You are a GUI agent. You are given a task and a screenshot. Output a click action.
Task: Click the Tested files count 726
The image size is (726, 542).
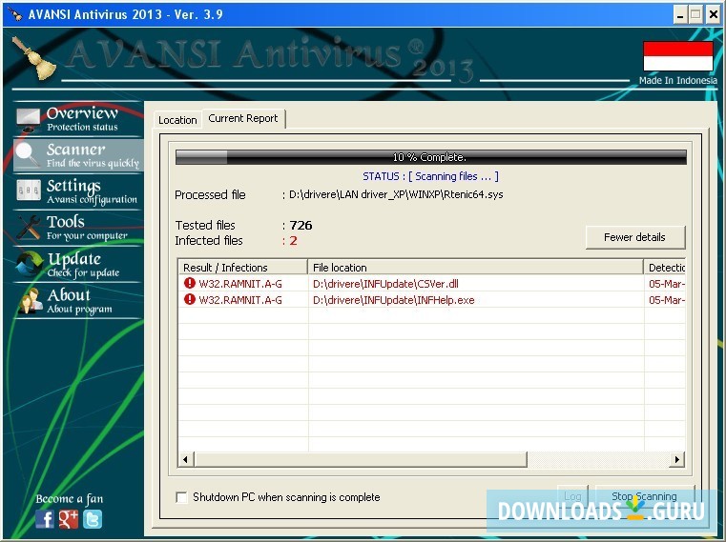301,225
